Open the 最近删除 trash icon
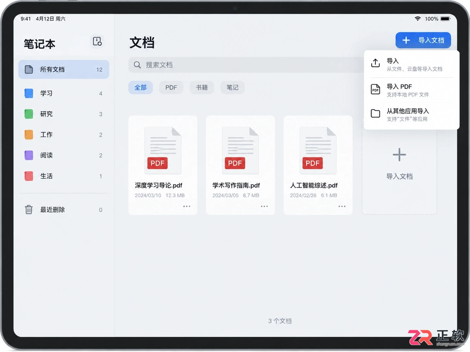This screenshot has height=352, width=470. (x=29, y=210)
